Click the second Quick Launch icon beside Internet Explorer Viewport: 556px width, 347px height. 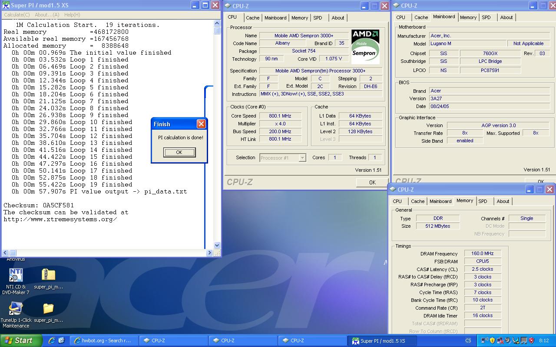click(x=61, y=340)
